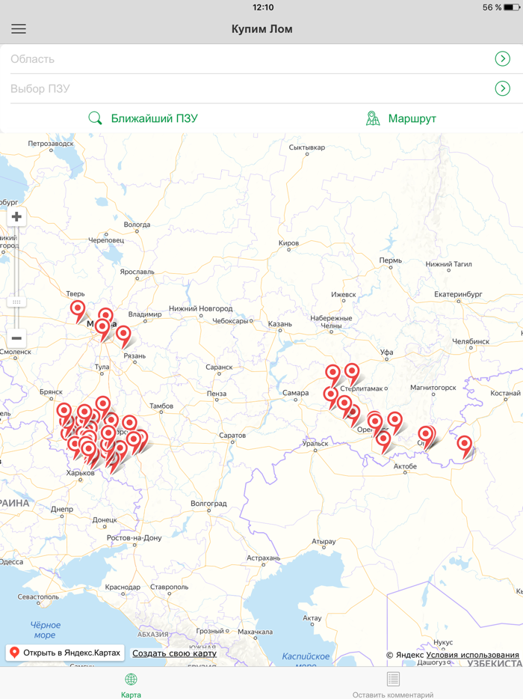Click the map zoom slider handle

coord(16,302)
